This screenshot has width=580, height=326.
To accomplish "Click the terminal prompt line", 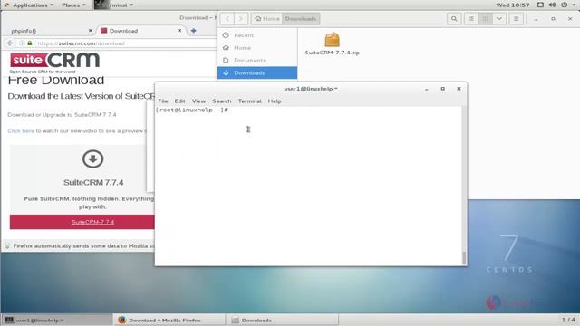I will click(192, 110).
